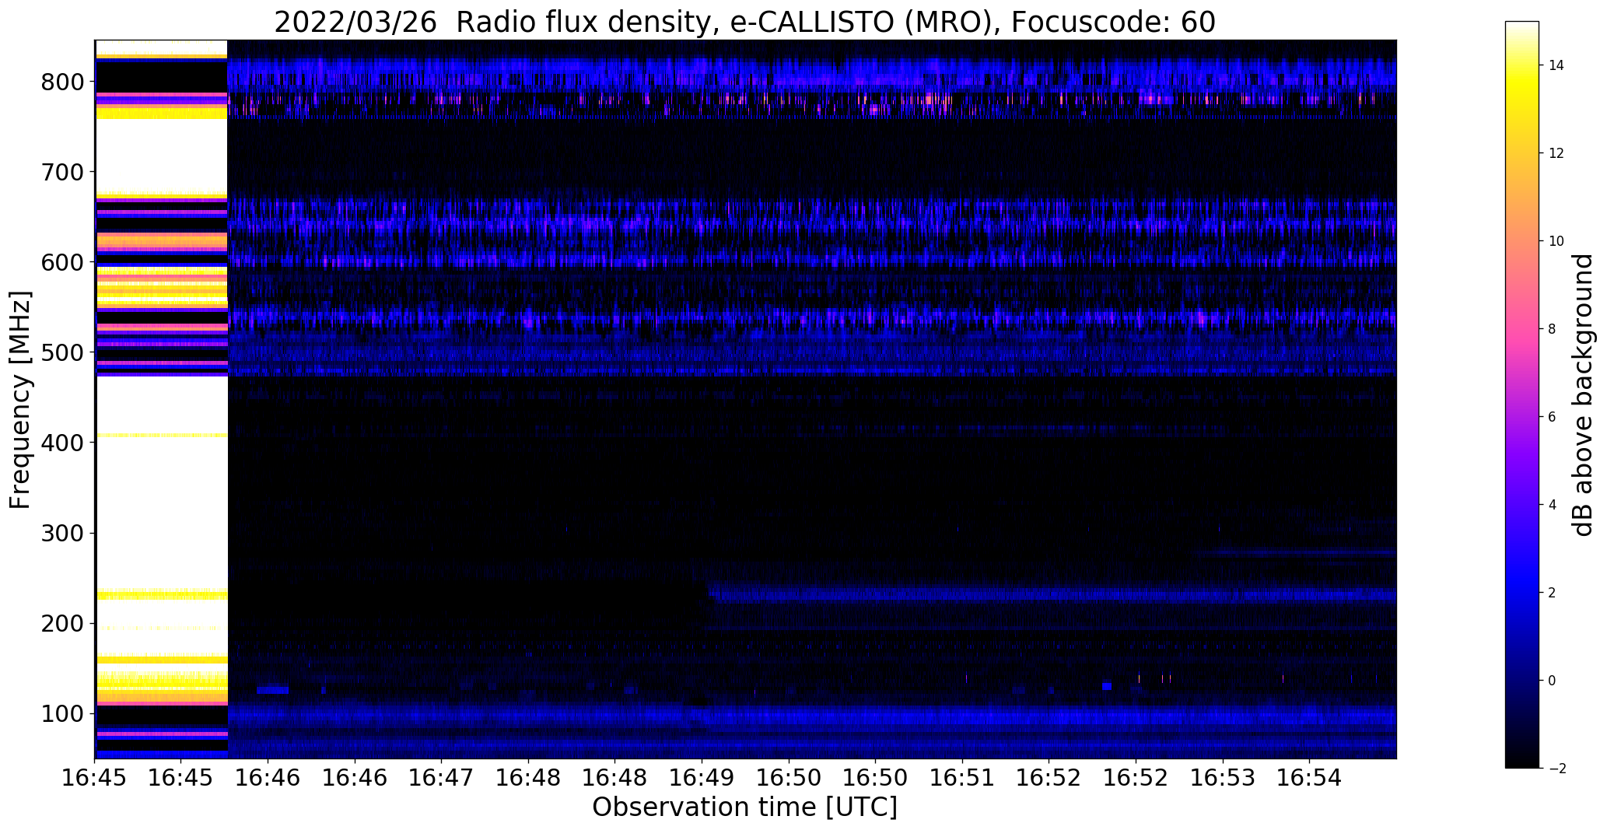Click the 'dB above background' colorbar label

click(1583, 395)
